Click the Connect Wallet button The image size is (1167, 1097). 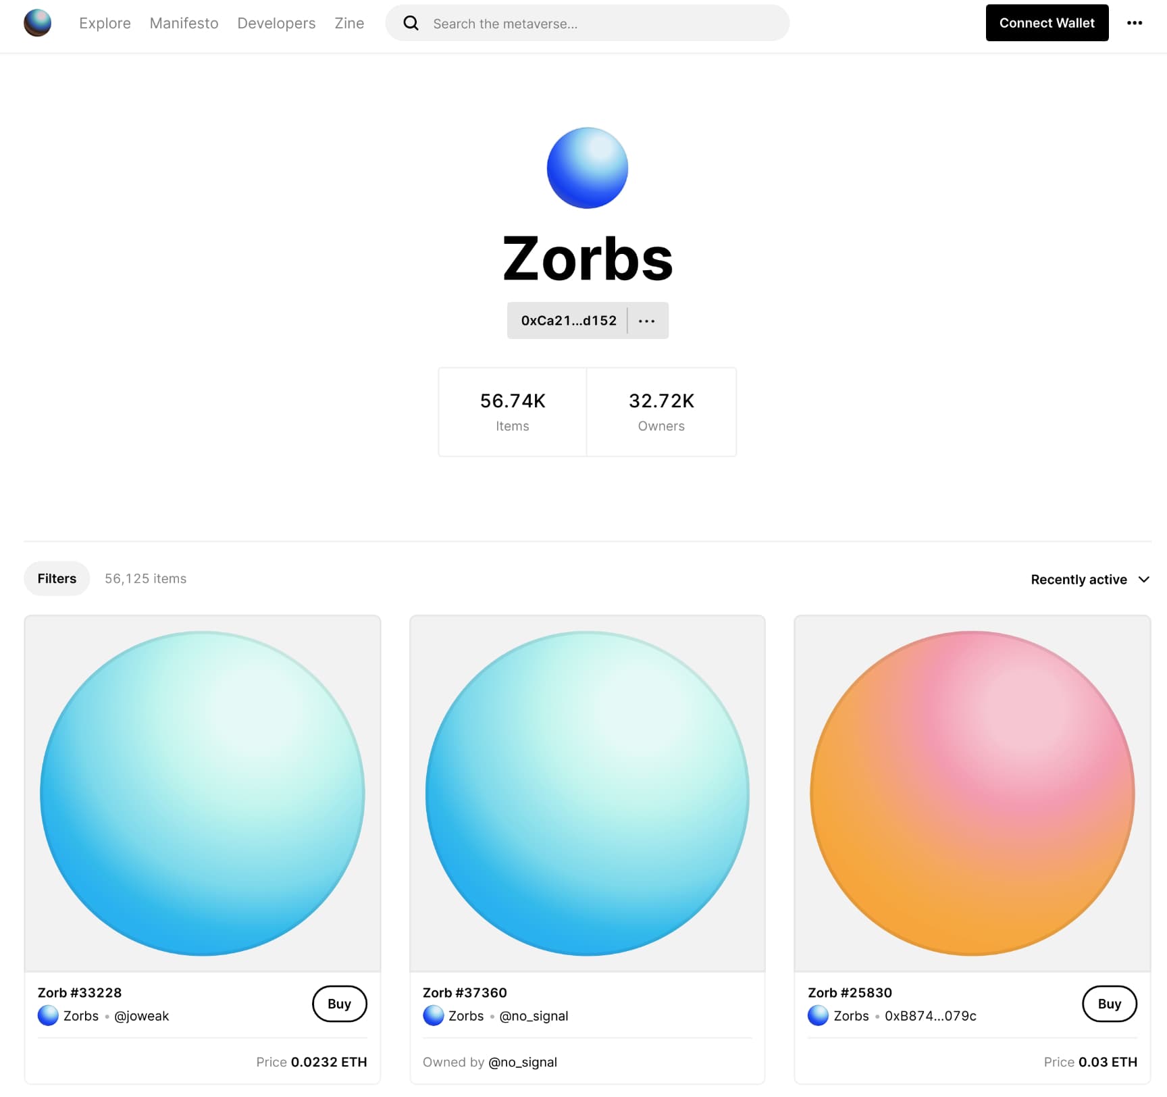pyautogui.click(x=1047, y=23)
